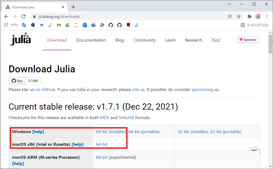Open the orange ring Jupyter bookmark
The width and height of the screenshot is (273, 169).
(x=76, y=25)
